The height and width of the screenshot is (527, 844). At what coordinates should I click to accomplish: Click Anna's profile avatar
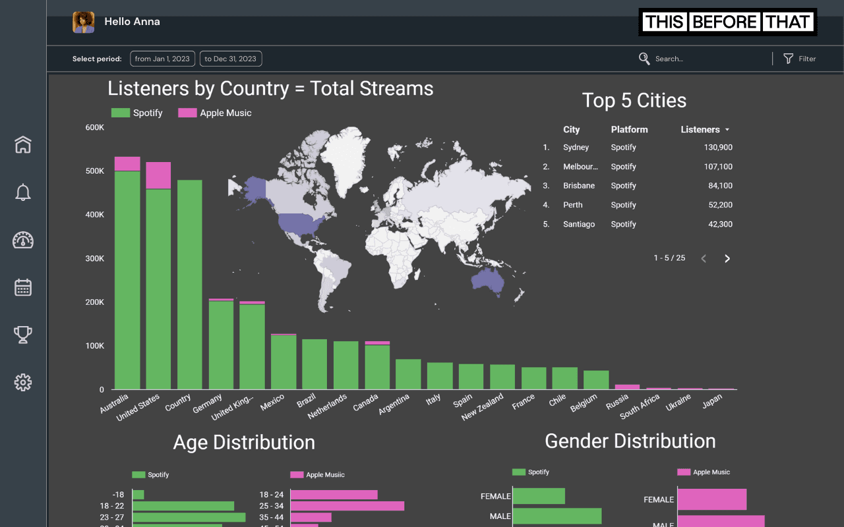pos(84,22)
